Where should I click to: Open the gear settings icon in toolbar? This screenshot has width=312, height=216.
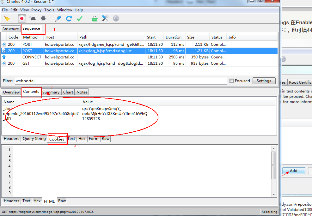coord(116,19)
